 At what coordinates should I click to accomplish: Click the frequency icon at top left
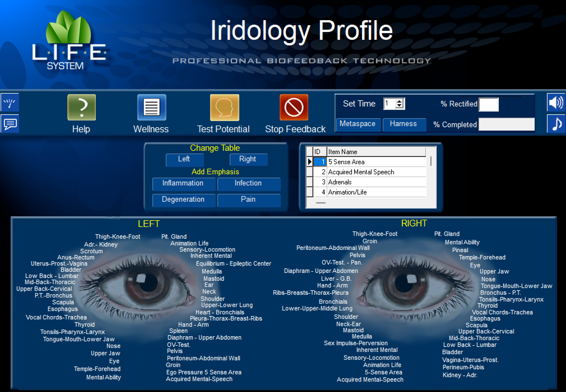pyautogui.click(x=10, y=103)
